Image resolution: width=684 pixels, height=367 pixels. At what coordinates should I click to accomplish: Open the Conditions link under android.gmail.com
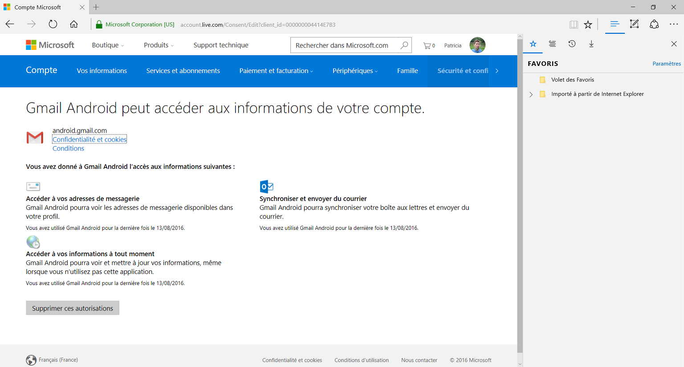pyautogui.click(x=68, y=148)
